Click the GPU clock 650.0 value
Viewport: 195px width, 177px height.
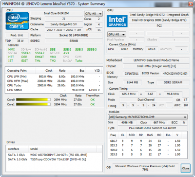(x=125, y=49)
